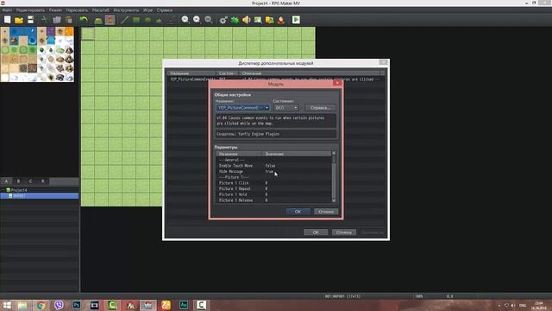
Task: Select the Picture 1 Repeat parameter
Action: click(x=274, y=188)
